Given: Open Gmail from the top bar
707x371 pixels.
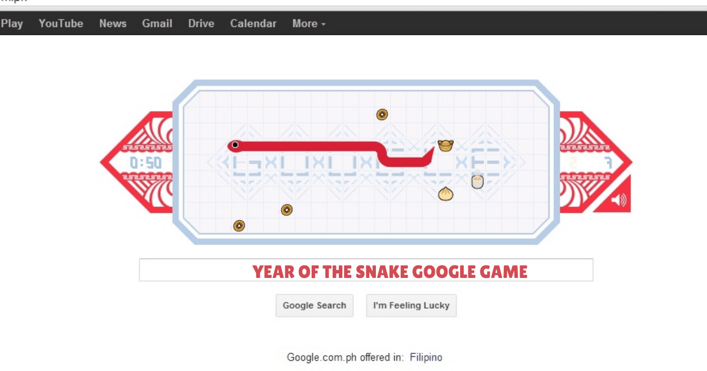Looking at the screenshot, I should (x=157, y=24).
